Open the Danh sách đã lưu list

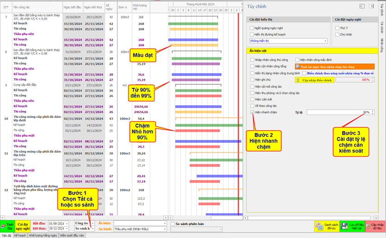327,226
